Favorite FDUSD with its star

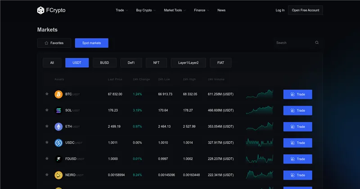tap(47, 158)
